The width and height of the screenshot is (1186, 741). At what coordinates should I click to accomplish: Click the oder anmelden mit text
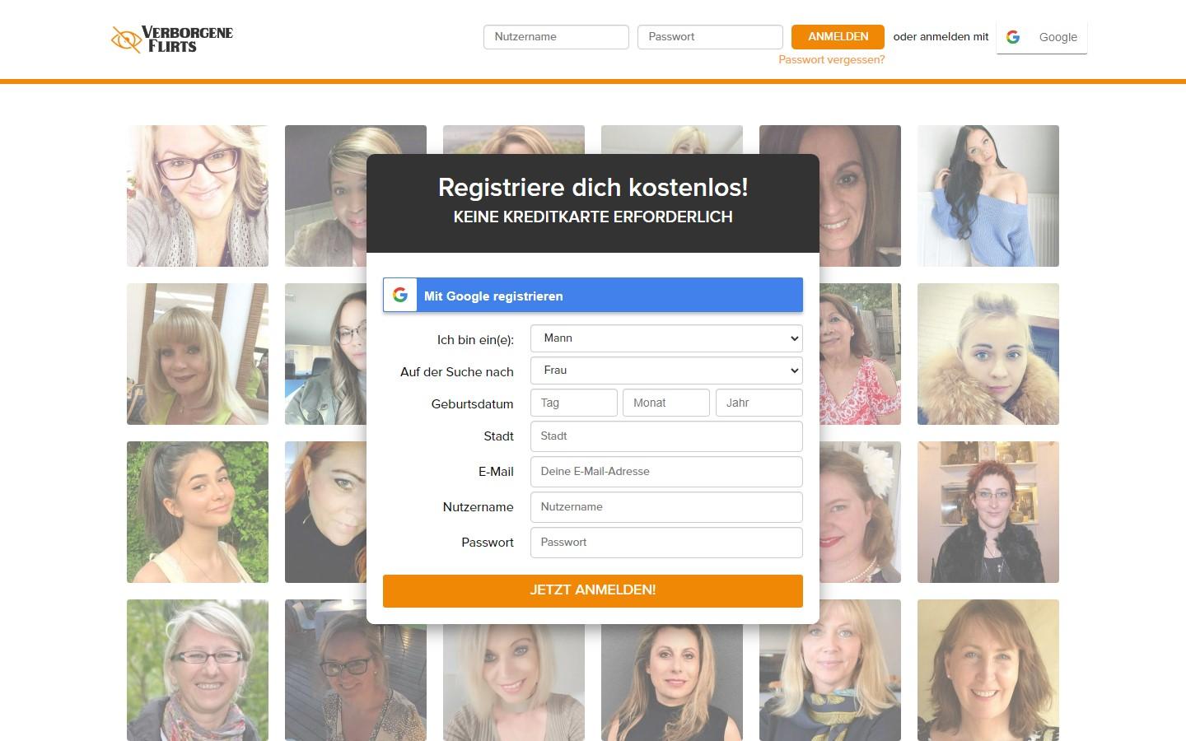point(941,37)
